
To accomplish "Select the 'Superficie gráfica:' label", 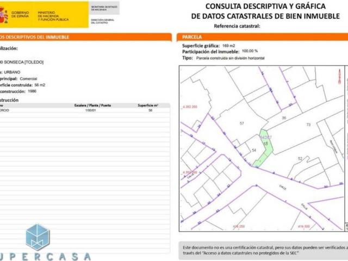I will coord(201,46).
